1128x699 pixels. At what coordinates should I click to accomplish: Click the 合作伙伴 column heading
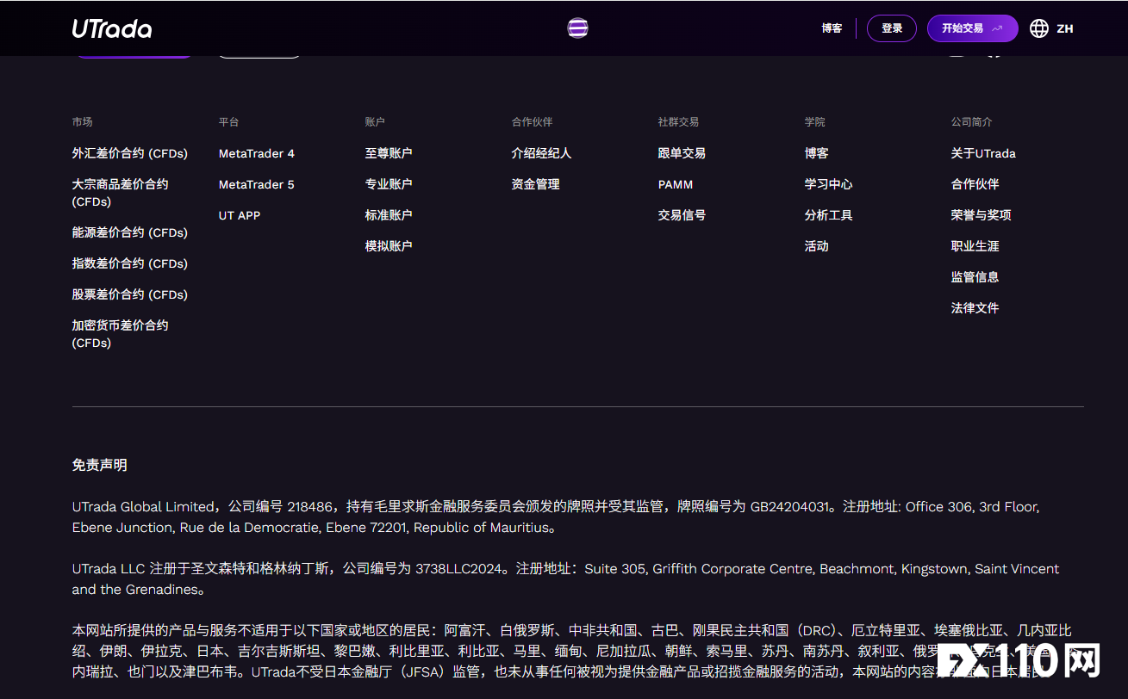[x=533, y=122]
